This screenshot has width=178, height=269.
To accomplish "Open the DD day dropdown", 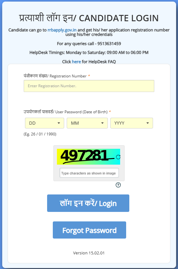I will (45, 123).
